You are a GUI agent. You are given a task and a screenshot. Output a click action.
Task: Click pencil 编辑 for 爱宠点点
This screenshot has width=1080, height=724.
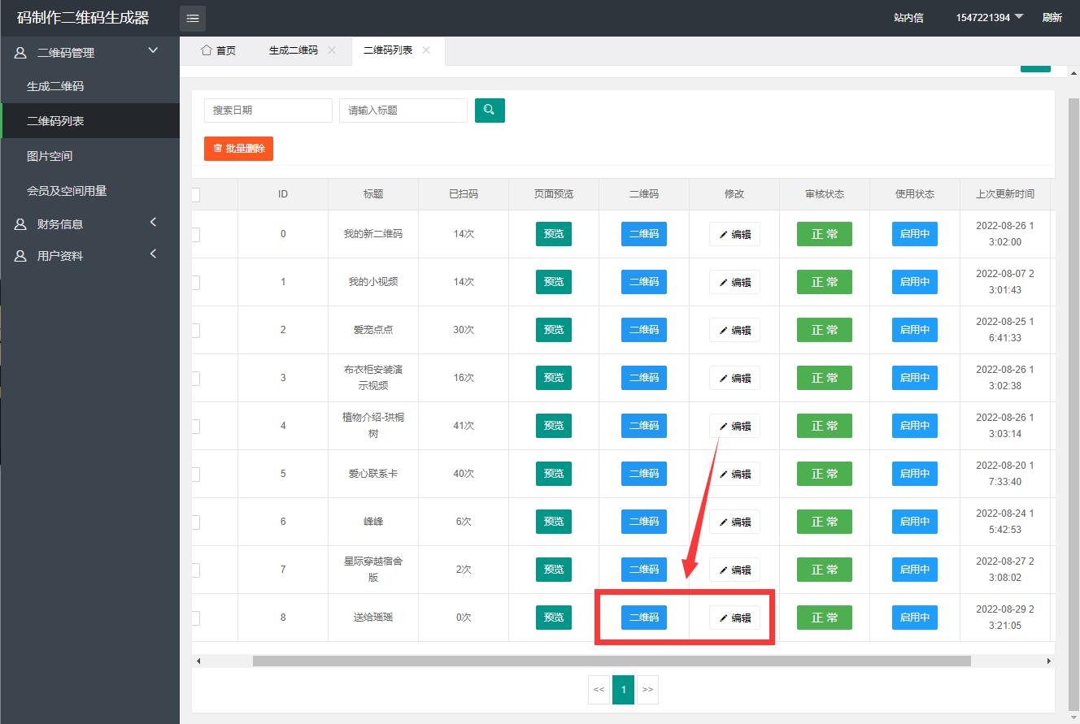pyautogui.click(x=734, y=331)
